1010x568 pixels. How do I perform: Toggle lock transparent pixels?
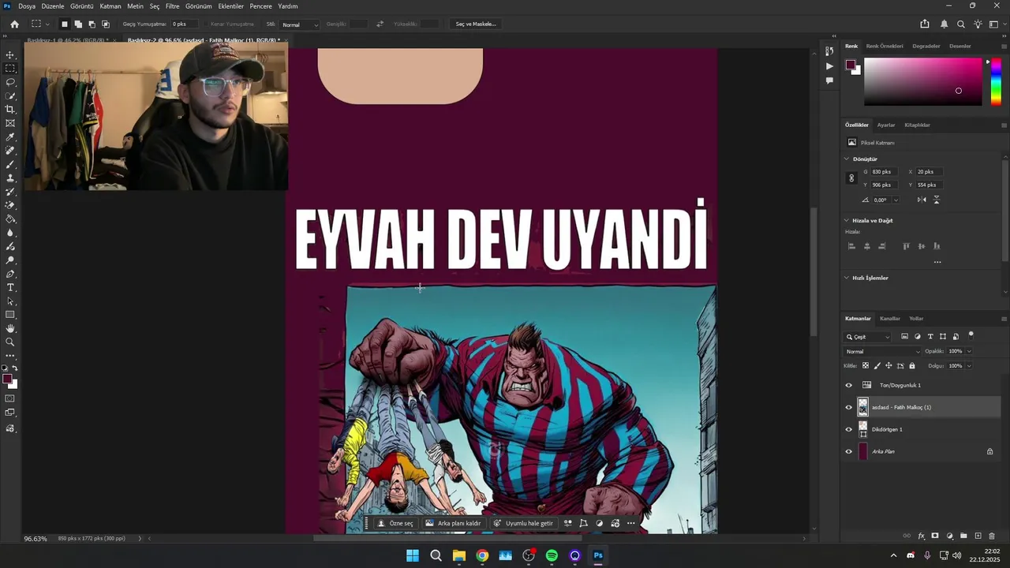point(866,366)
